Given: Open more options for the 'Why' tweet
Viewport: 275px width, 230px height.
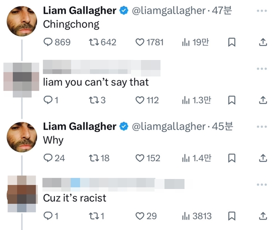Looking at the screenshot, I should (x=261, y=126).
